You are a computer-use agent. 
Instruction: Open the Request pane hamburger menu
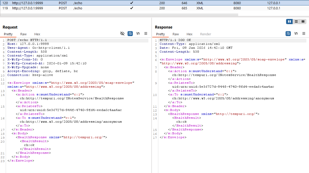pyautogui.click(x=146, y=33)
